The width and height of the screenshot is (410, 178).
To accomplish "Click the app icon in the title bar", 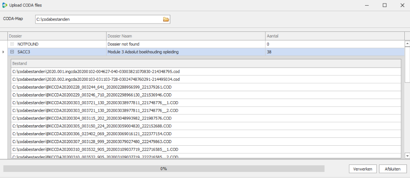I will [4, 5].
